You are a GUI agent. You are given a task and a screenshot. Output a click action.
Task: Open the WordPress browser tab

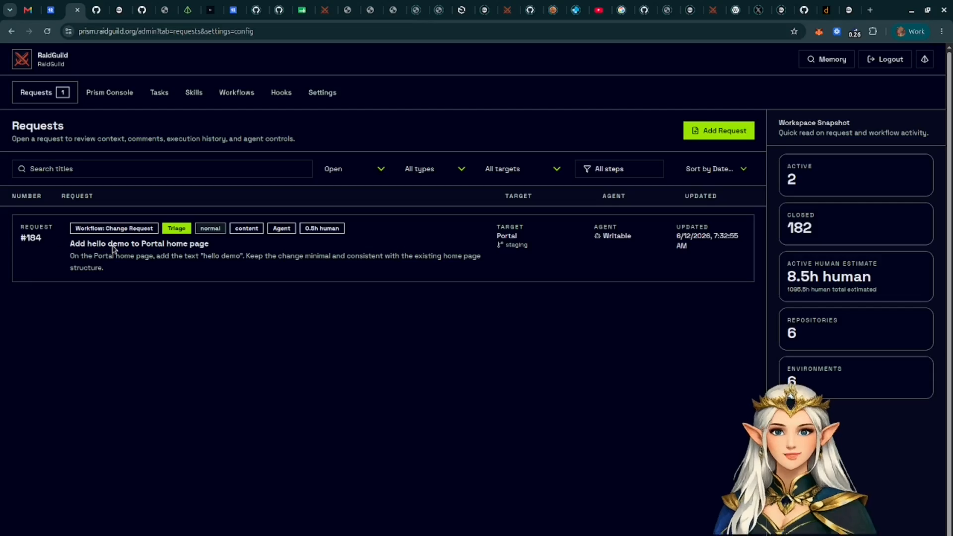(736, 10)
